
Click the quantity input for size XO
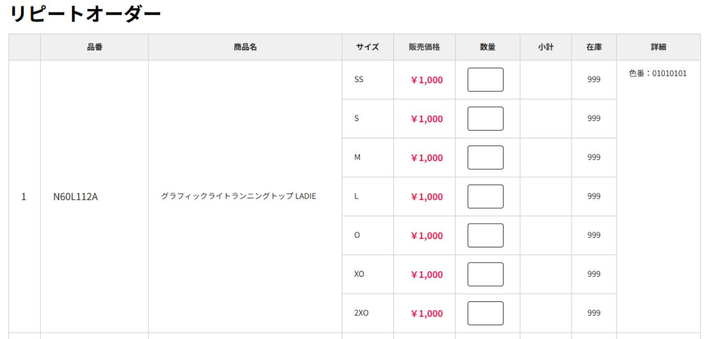[x=485, y=274]
